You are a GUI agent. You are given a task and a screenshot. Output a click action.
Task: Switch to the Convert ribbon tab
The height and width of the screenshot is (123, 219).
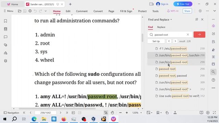(98, 11)
